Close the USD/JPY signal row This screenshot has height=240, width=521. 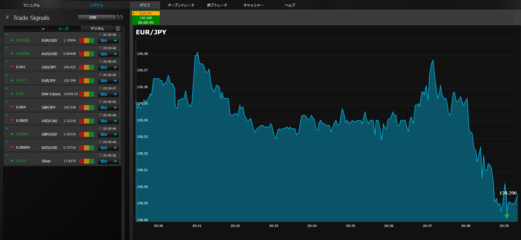tap(118, 61)
